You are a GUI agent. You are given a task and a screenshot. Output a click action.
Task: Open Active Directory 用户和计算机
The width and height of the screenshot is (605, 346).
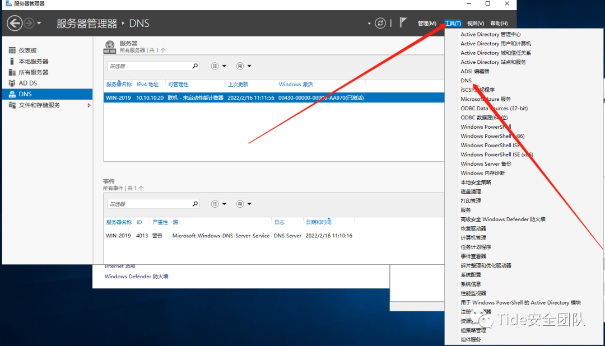495,44
